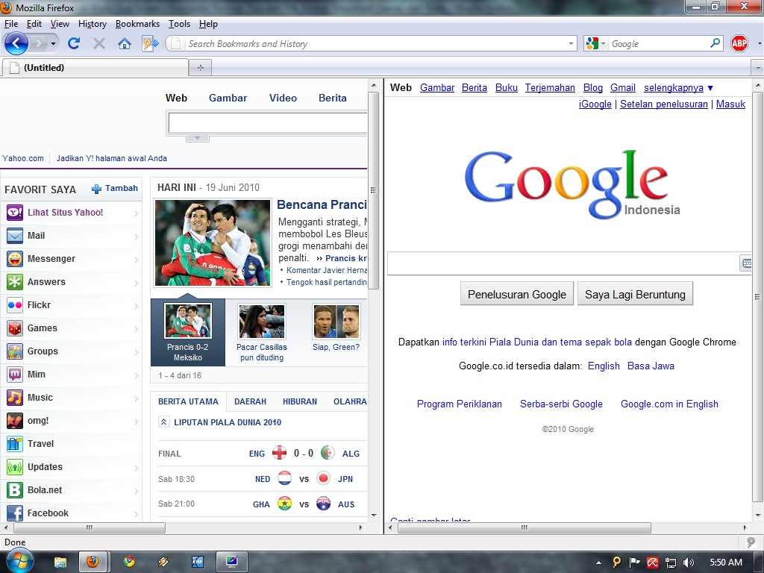This screenshot has height=573, width=764.
Task: Open the new tab plus button
Action: pyautogui.click(x=200, y=68)
